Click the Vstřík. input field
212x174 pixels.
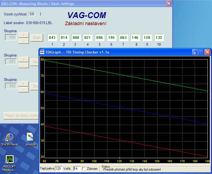(77, 169)
